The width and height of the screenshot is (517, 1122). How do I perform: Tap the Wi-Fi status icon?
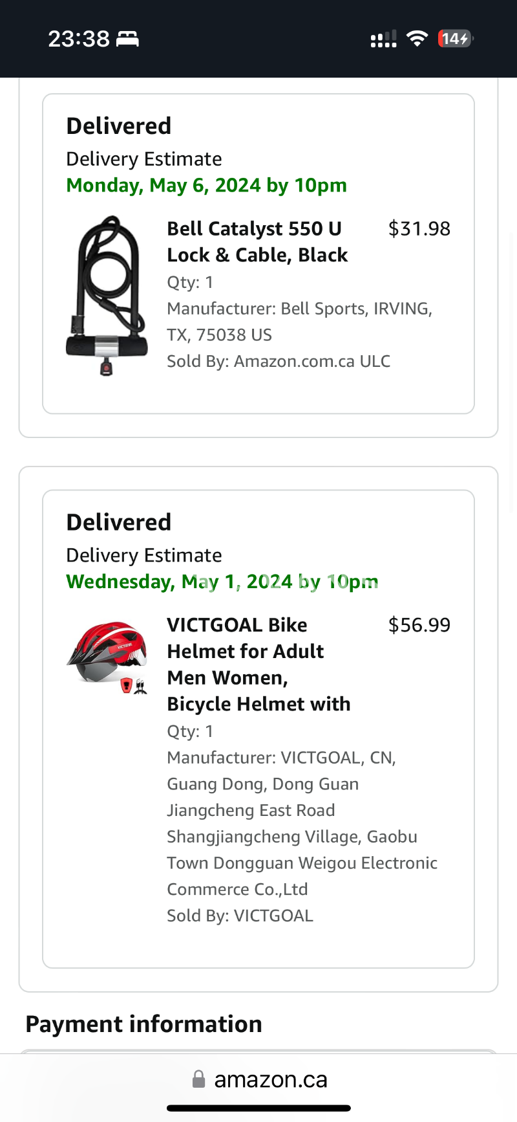tap(417, 39)
